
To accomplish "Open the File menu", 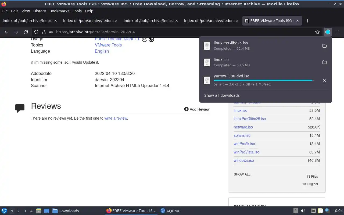I will [x=5, y=11].
